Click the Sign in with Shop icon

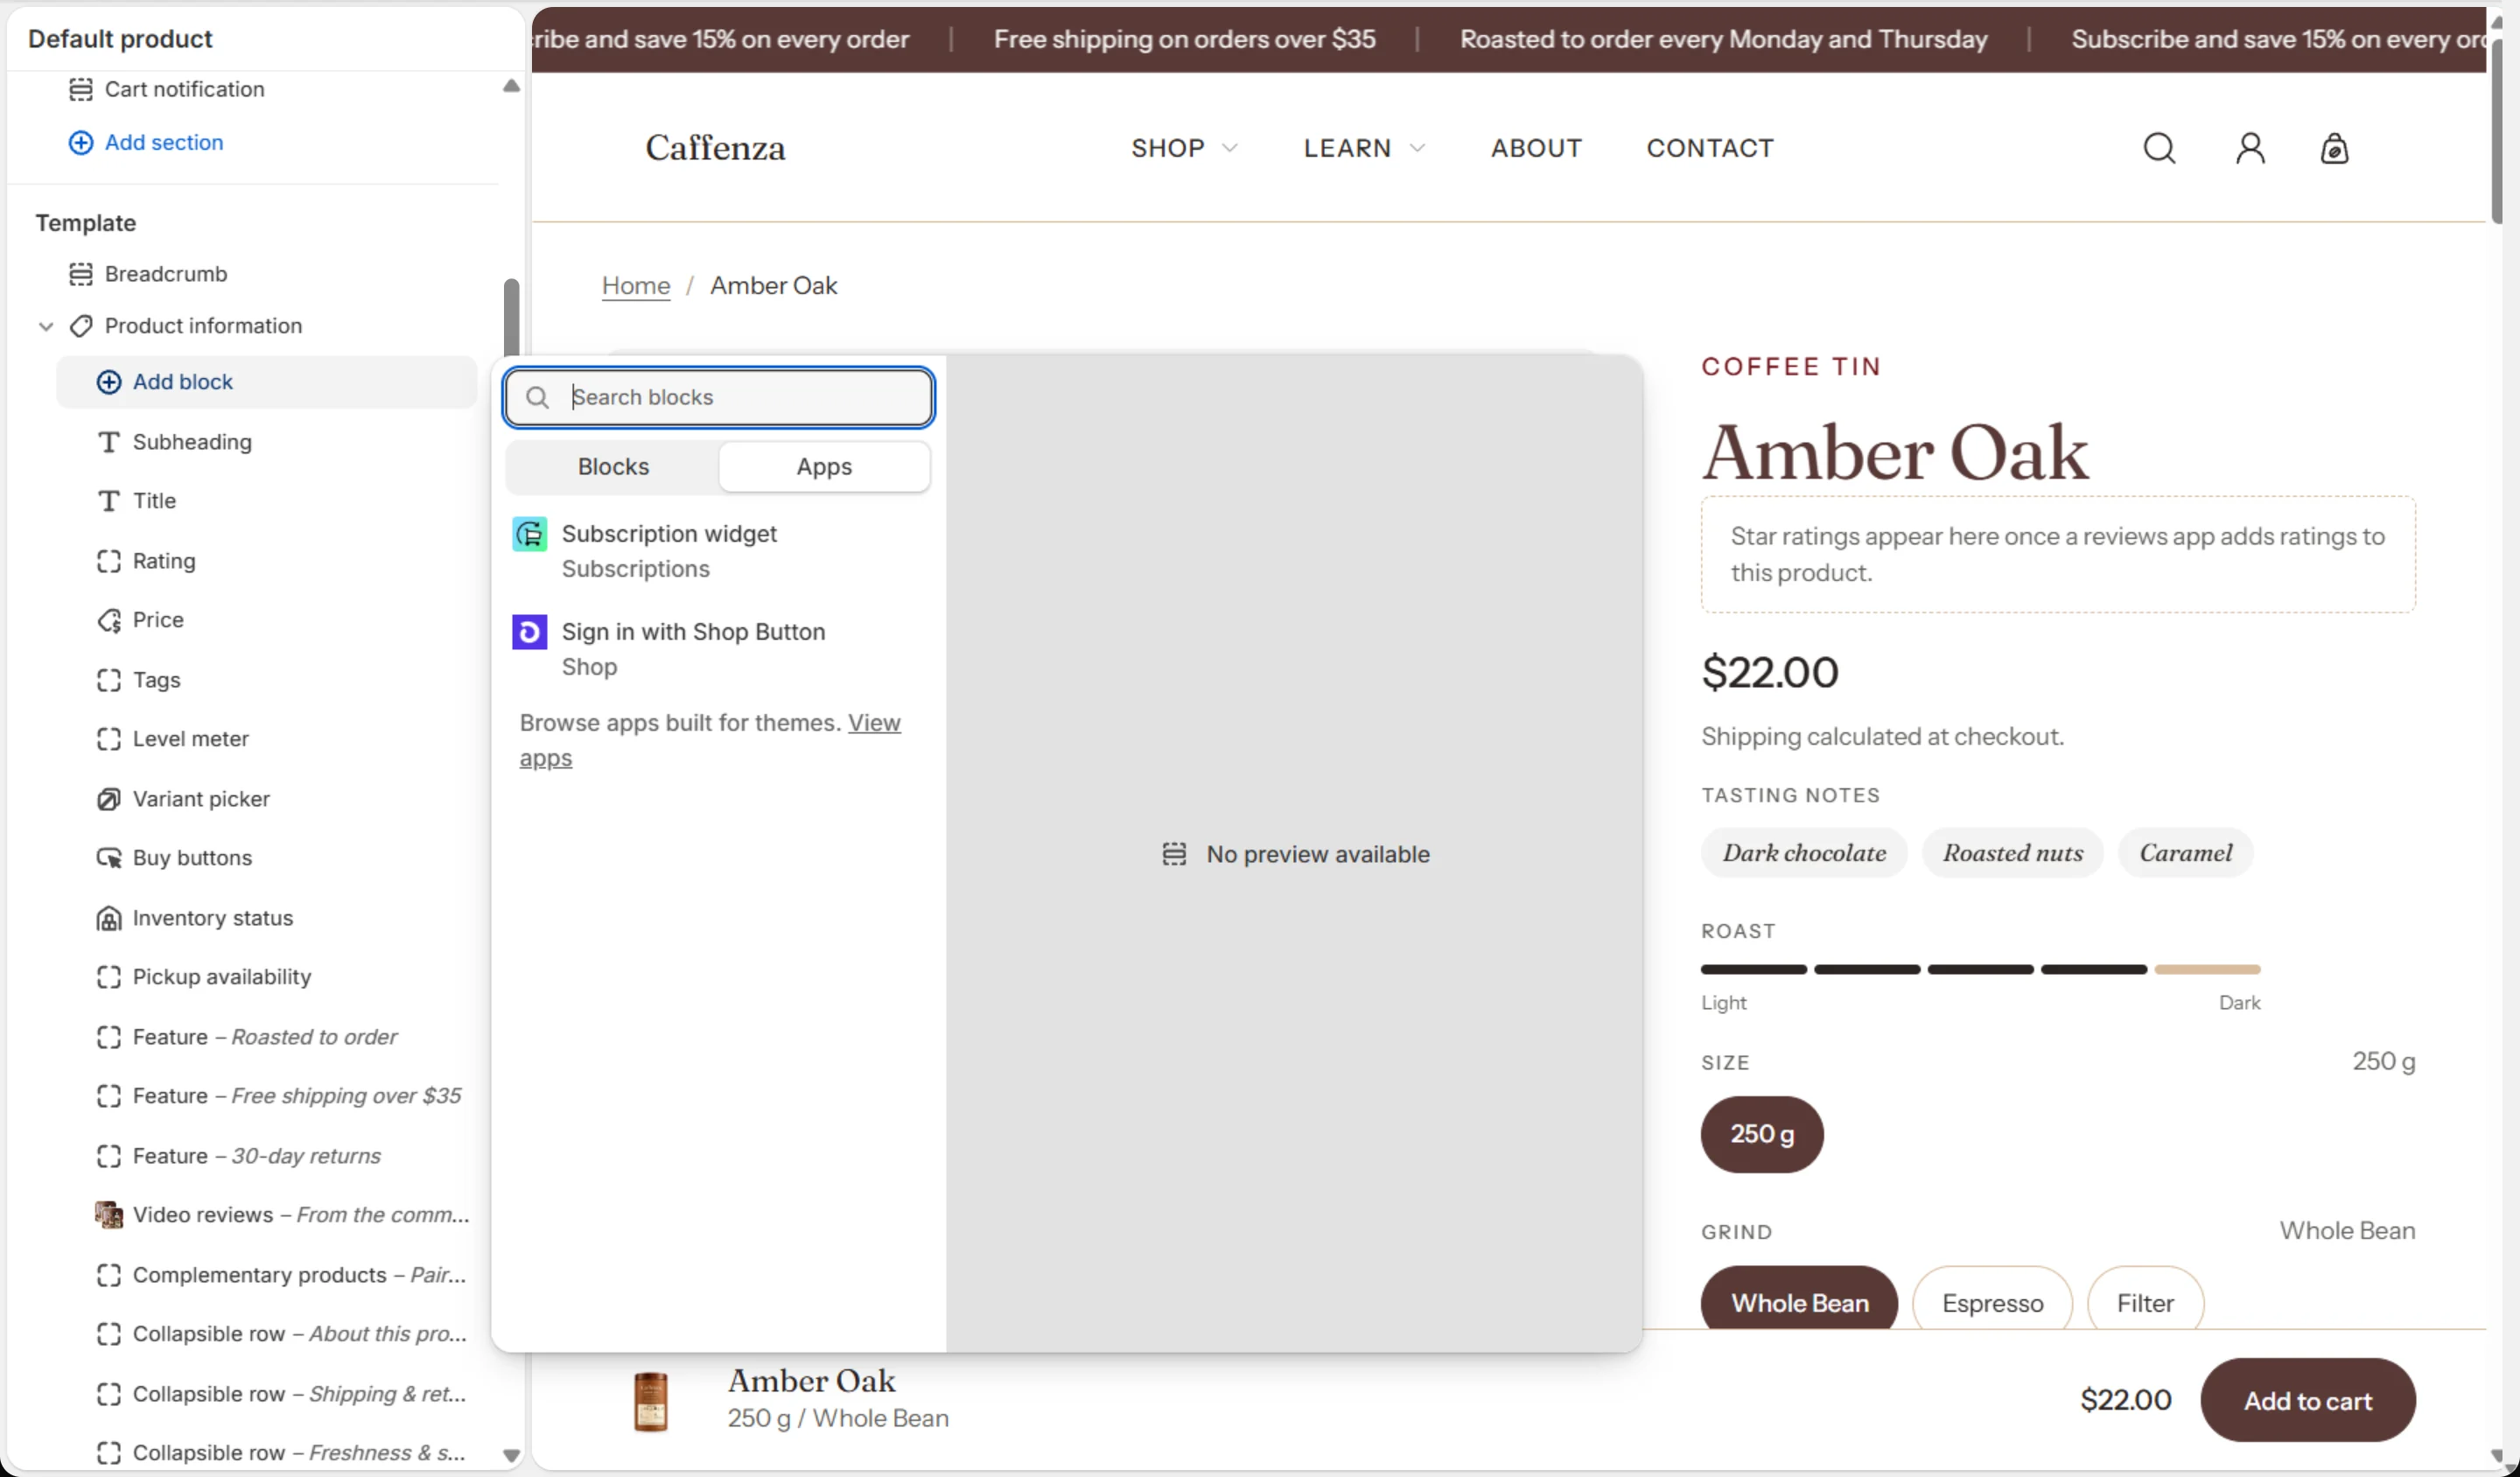click(529, 632)
